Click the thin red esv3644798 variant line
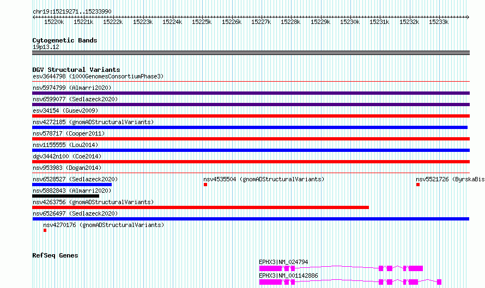 coord(251,82)
